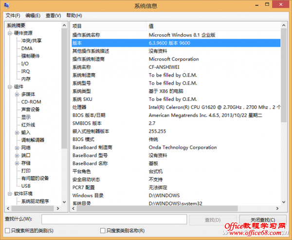Select 调制解调器 tree item
The width and height of the screenshot is (292, 240).
[33, 140]
